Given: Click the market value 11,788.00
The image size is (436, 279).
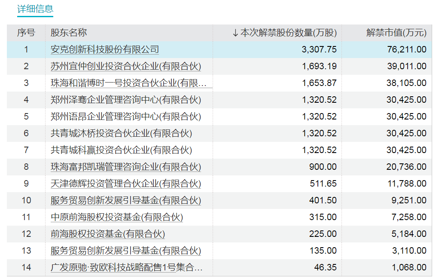Looking at the screenshot, I should coord(407,183).
